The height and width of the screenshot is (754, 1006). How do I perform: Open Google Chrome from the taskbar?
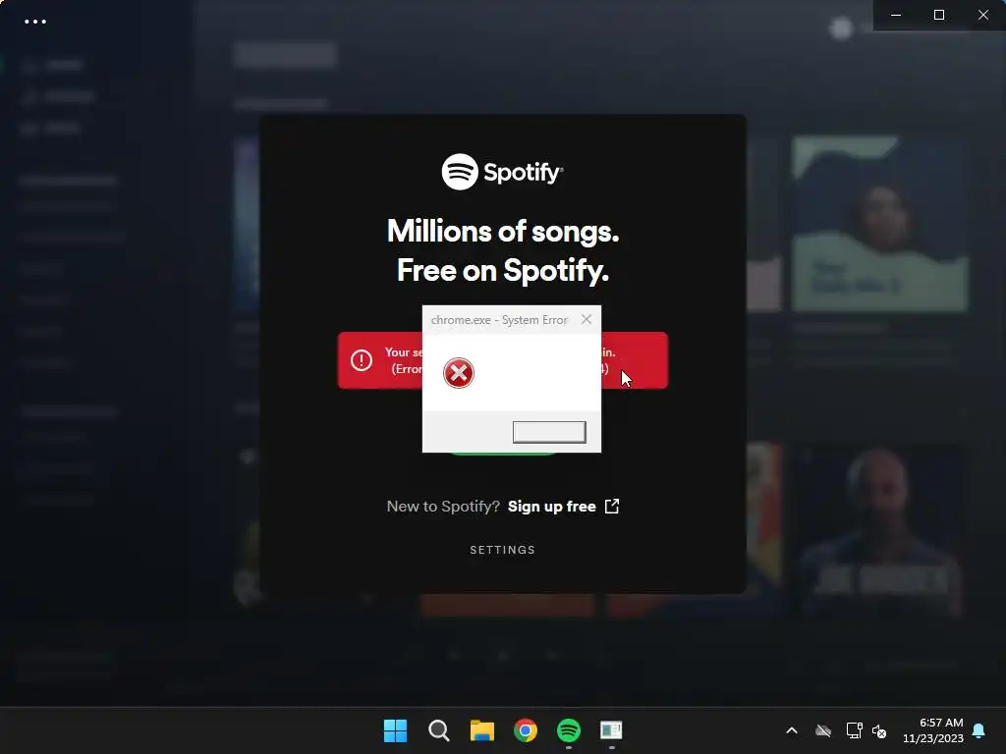(x=526, y=730)
